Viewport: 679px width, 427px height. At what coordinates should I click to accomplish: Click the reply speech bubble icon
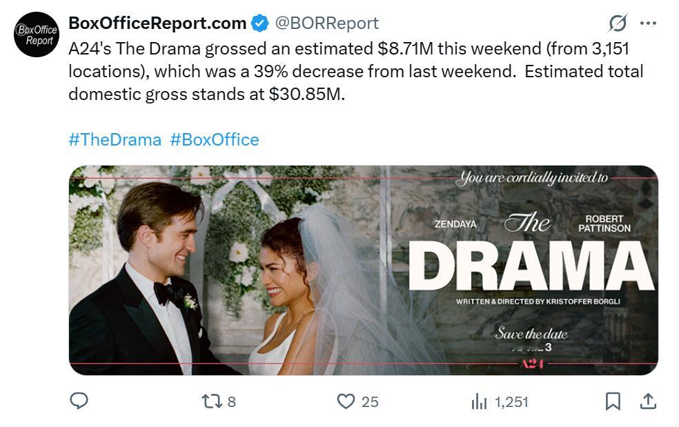[79, 401]
